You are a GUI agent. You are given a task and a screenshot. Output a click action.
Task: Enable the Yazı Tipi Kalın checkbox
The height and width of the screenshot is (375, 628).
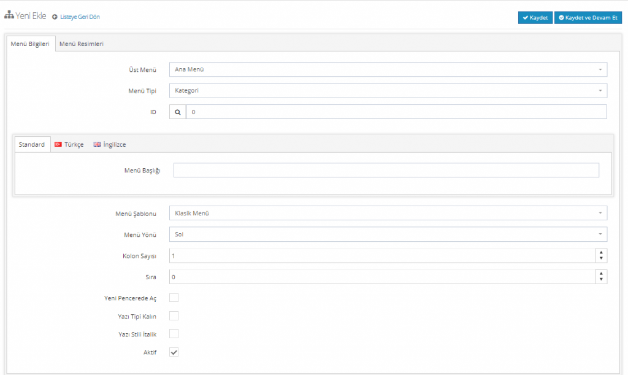pyautogui.click(x=174, y=316)
